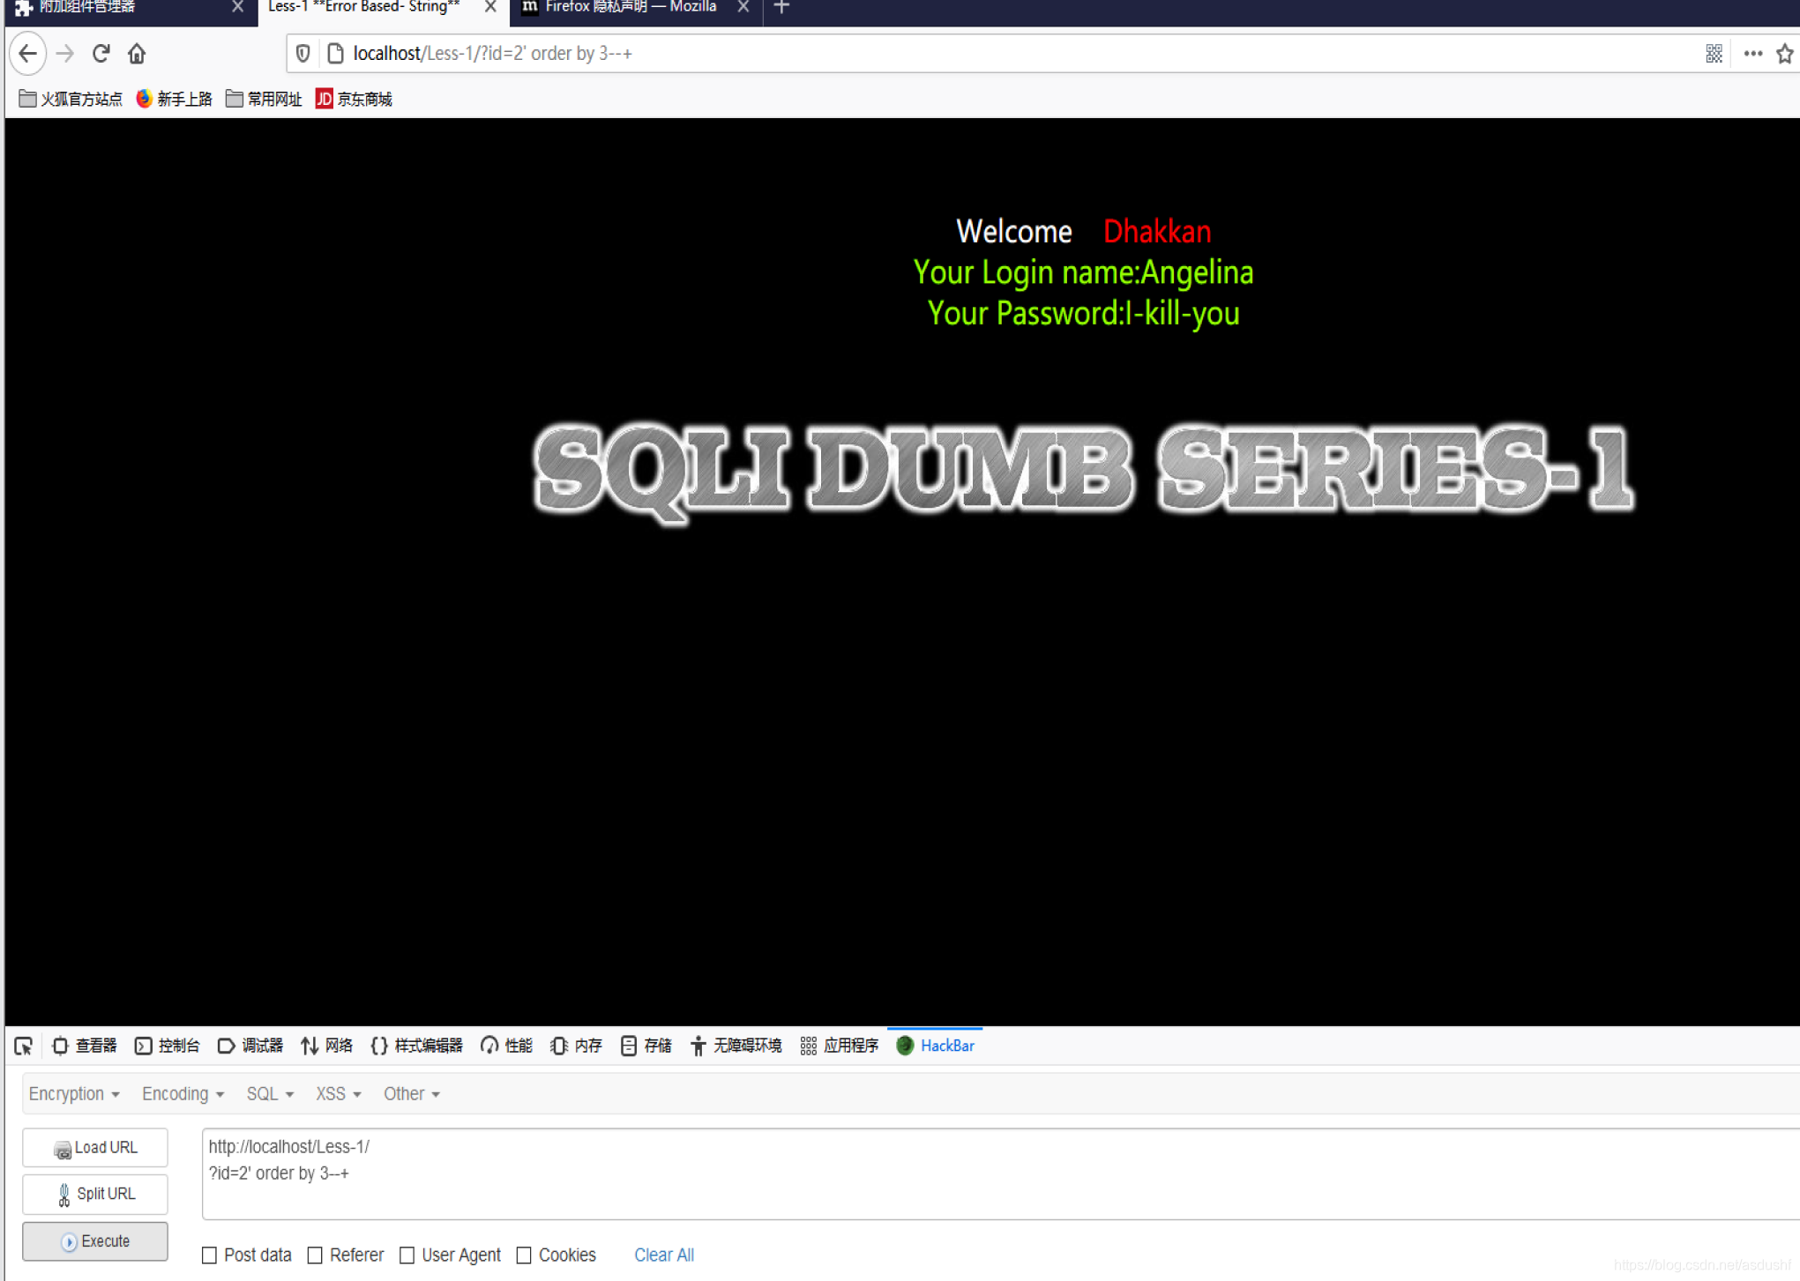Expand the Encryption dropdown in HackBar

pyautogui.click(x=73, y=1093)
